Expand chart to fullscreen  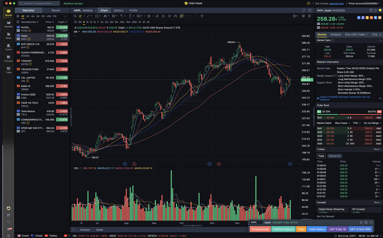[310, 10]
